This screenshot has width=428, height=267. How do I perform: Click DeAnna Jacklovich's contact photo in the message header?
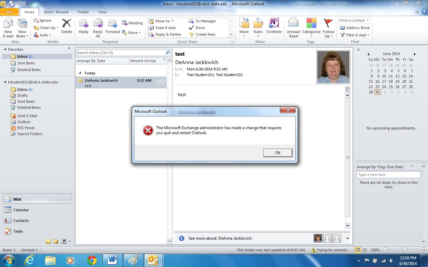click(x=333, y=67)
